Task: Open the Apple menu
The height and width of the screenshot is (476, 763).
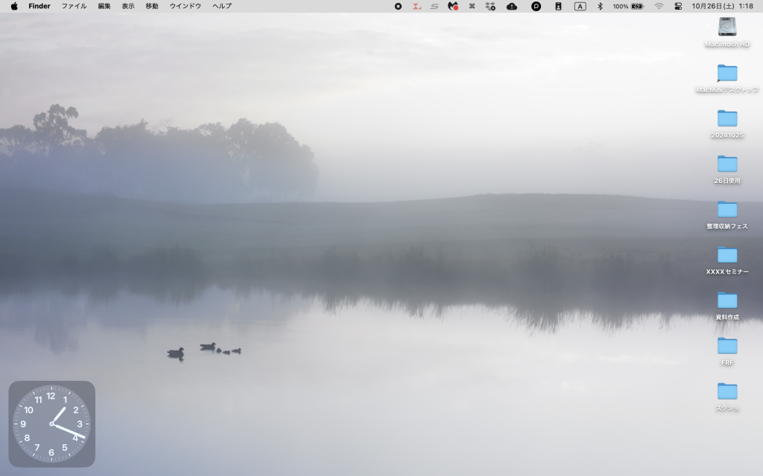Action: (14, 6)
